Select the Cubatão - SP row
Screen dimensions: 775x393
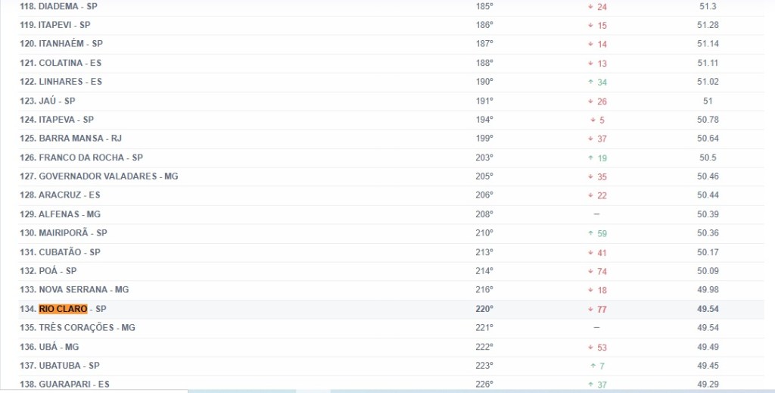[69, 252]
